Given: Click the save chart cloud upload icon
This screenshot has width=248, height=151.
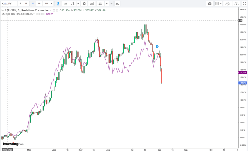Looking at the screenshot, I should pyautogui.click(x=236, y=4).
